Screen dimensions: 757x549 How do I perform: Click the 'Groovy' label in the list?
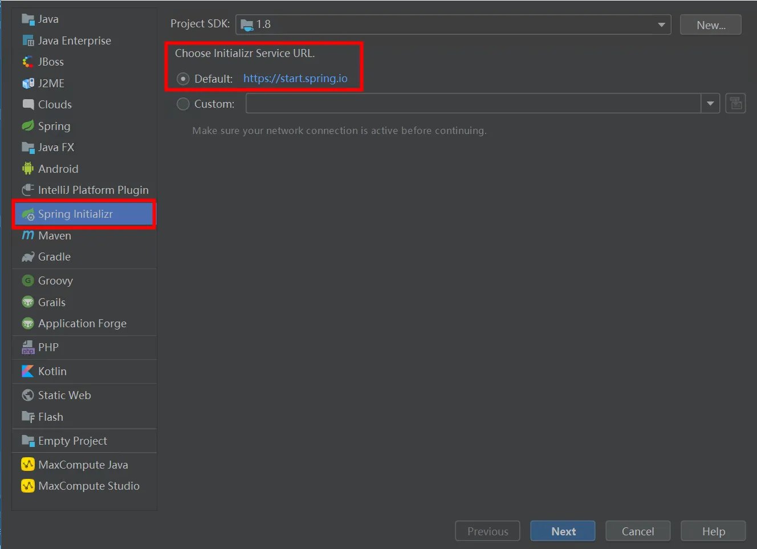[x=55, y=280]
